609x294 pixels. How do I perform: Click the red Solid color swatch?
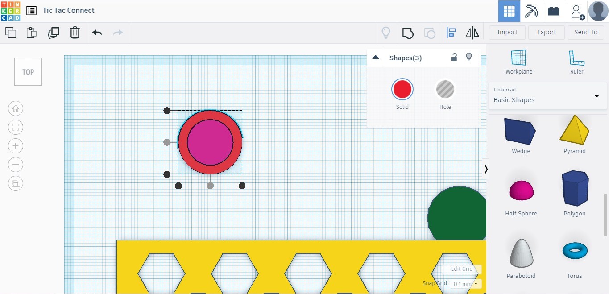pyautogui.click(x=402, y=89)
